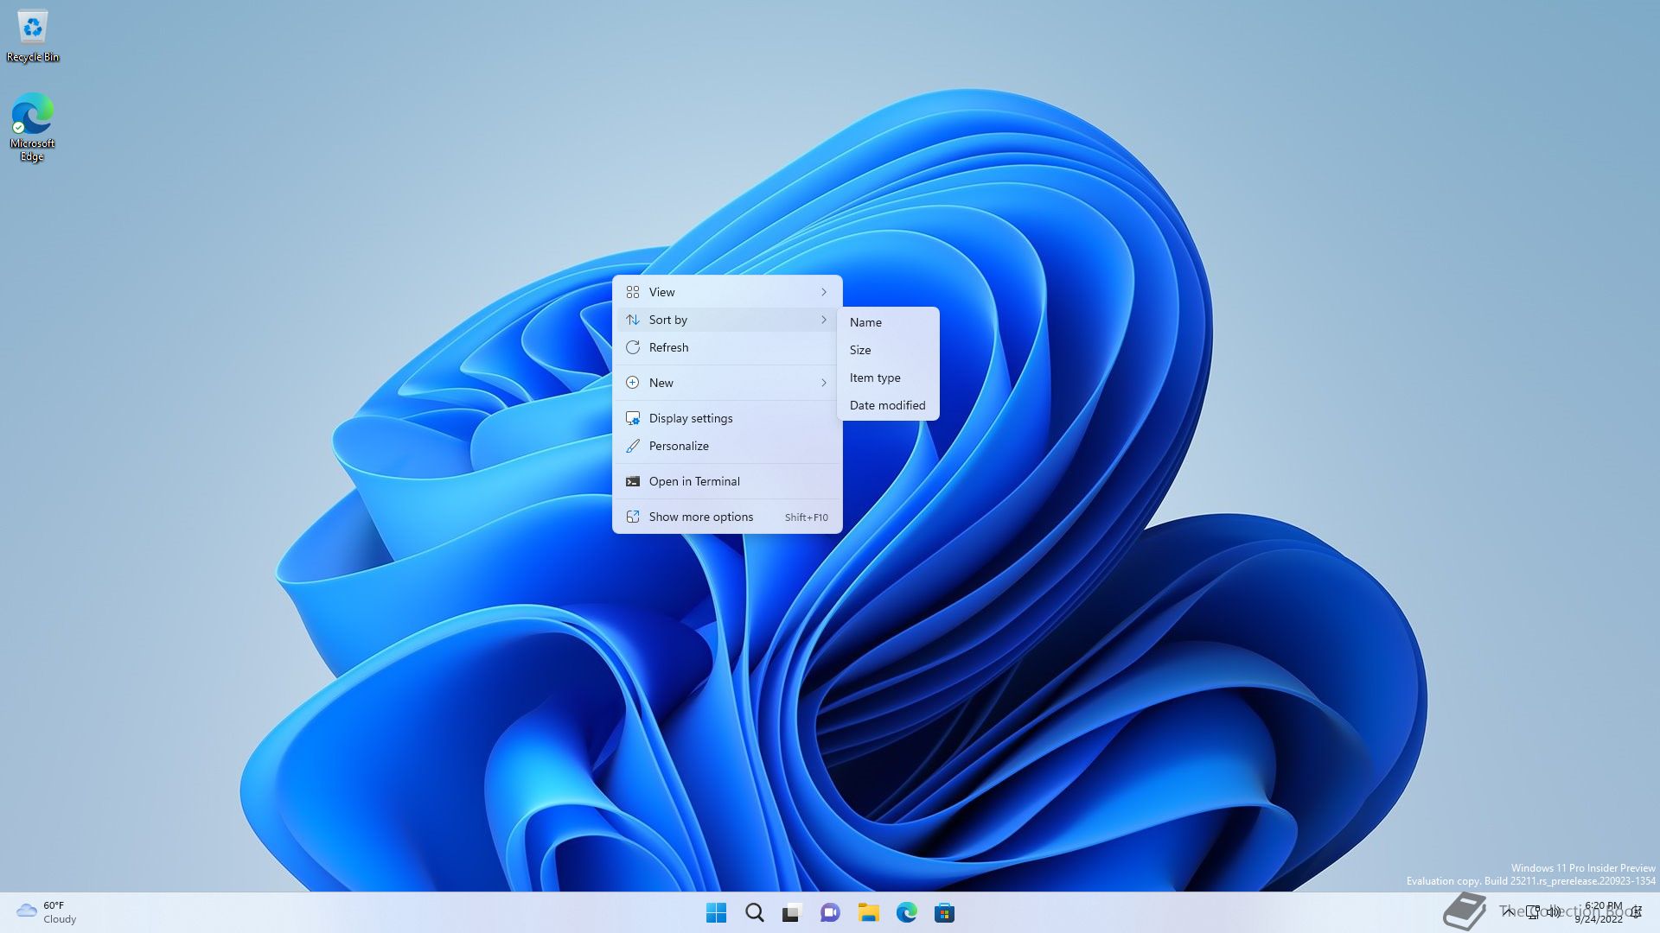
Task: Click the network icon in the system tray
Action: click(x=1533, y=912)
